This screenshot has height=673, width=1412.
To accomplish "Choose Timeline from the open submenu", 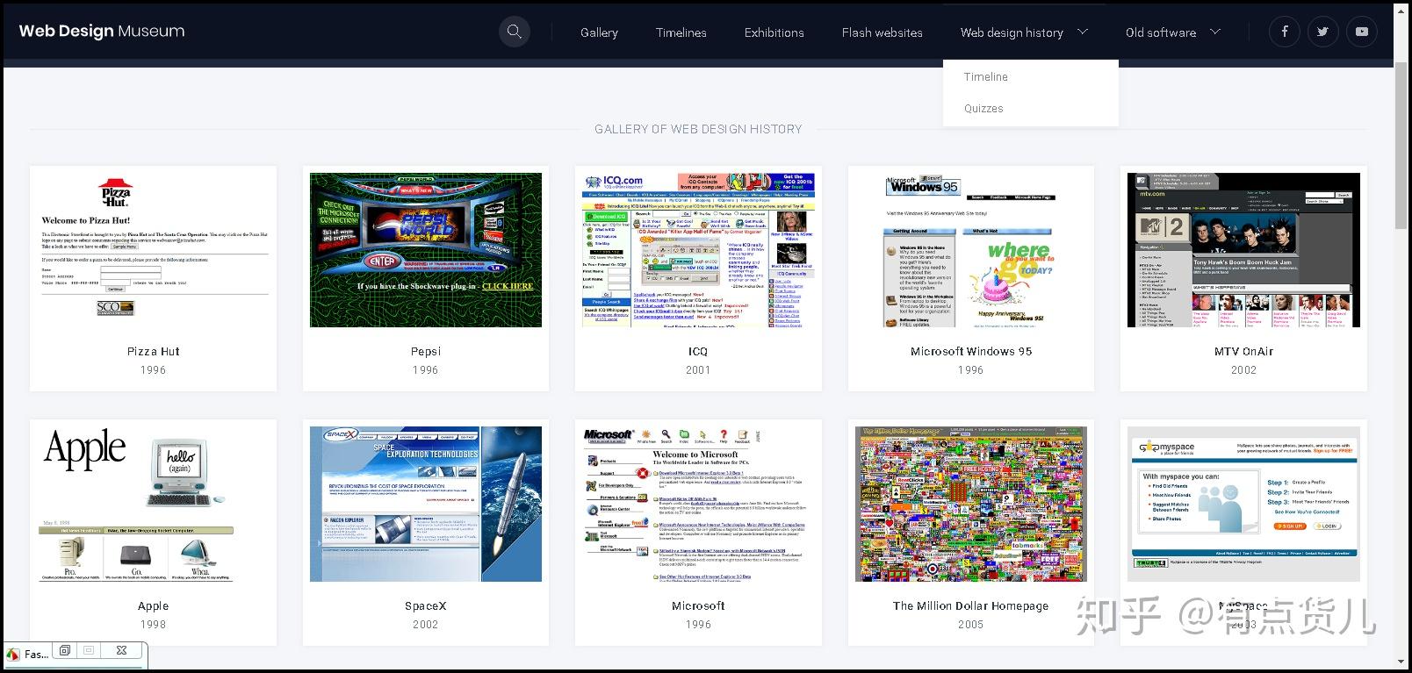I will pos(985,76).
